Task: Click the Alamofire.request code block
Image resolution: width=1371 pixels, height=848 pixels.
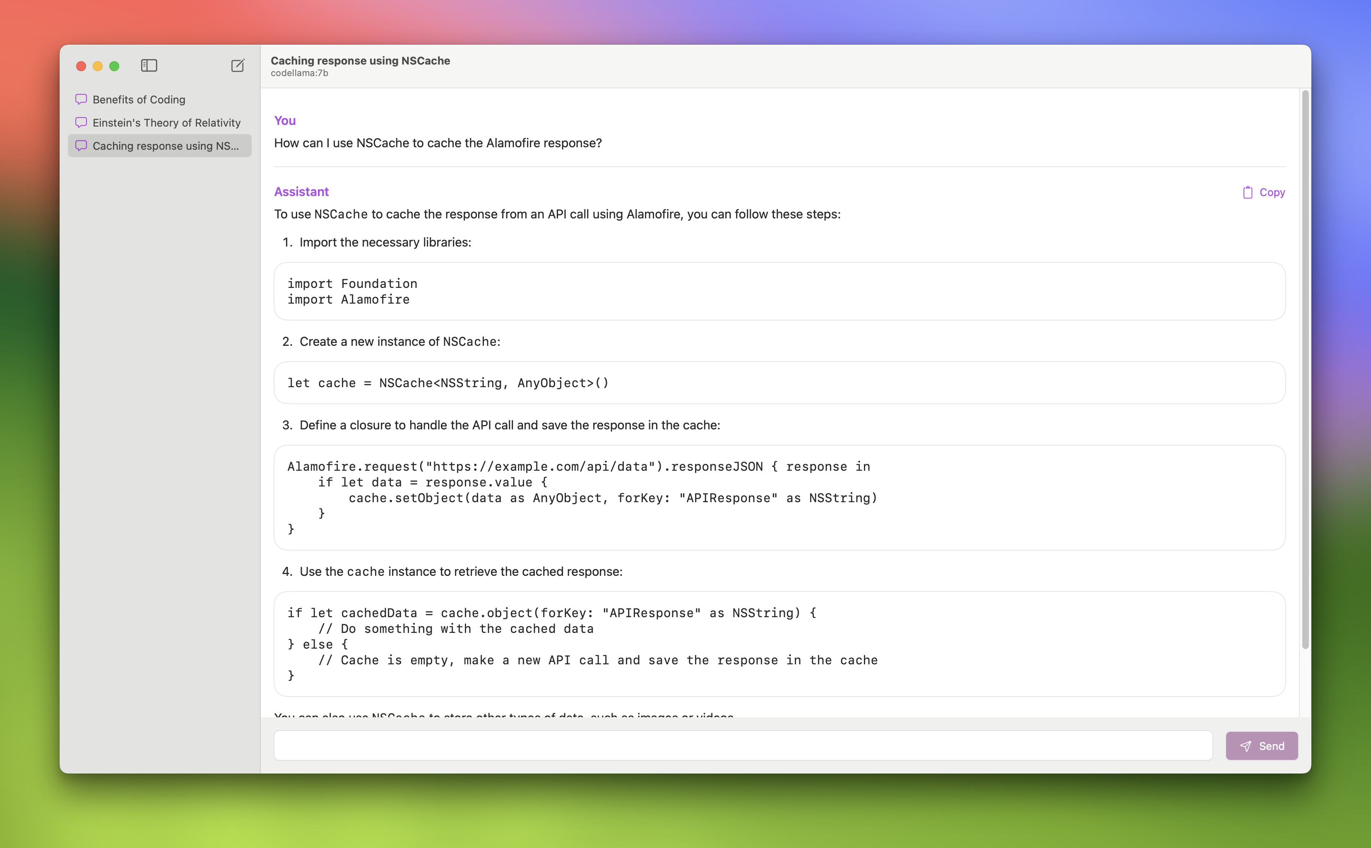Action: pyautogui.click(x=779, y=498)
